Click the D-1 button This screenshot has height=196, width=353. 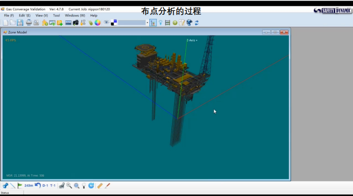tap(45, 185)
